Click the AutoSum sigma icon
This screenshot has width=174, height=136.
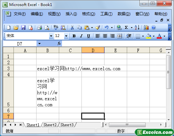click(126, 28)
